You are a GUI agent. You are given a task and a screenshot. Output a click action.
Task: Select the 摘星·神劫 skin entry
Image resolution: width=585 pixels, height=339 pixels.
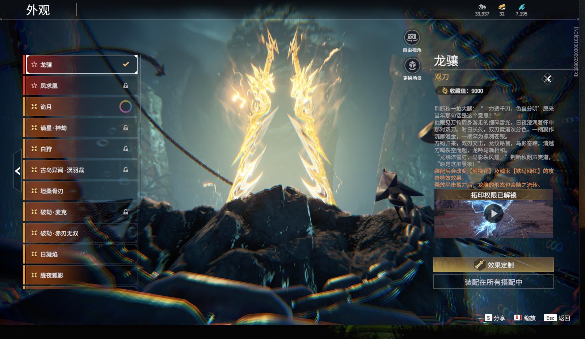pyautogui.click(x=82, y=128)
